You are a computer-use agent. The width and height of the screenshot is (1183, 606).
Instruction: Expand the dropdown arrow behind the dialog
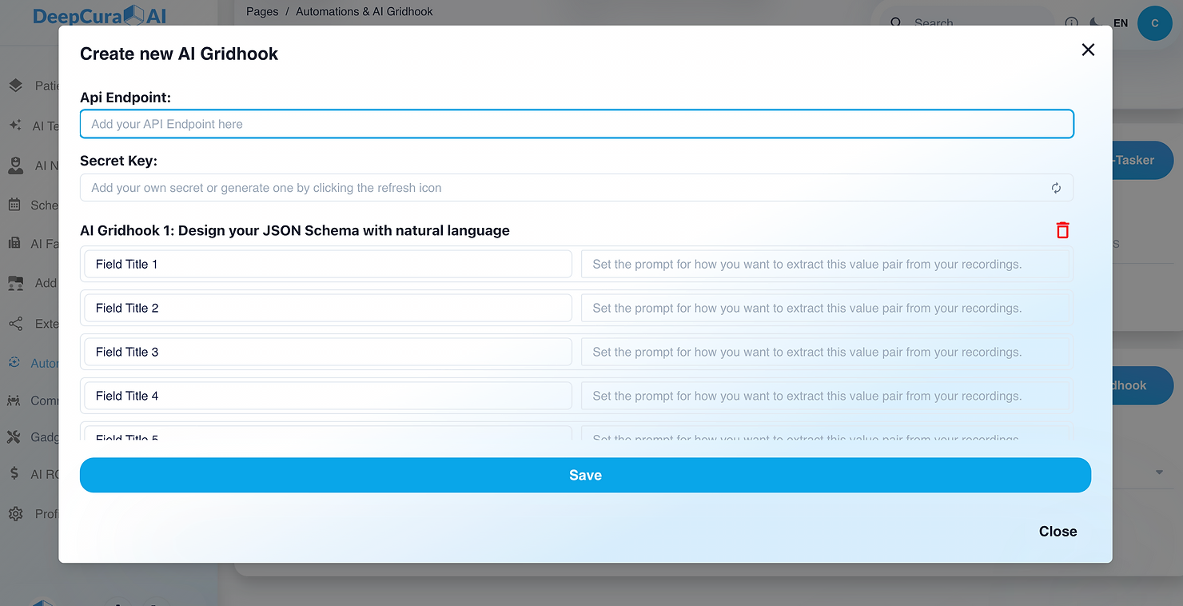click(1159, 472)
